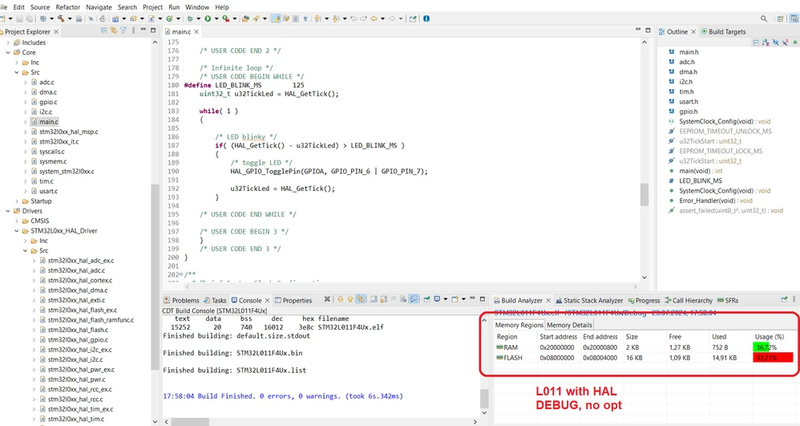800x426 pixels.
Task: Toggle Mark Occurrences highlighter in toolbar
Action: tap(276, 18)
